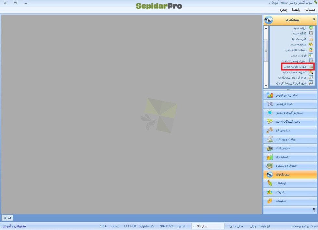Open the راهنما (help) menu
318x230 pixels.
pos(296,10)
